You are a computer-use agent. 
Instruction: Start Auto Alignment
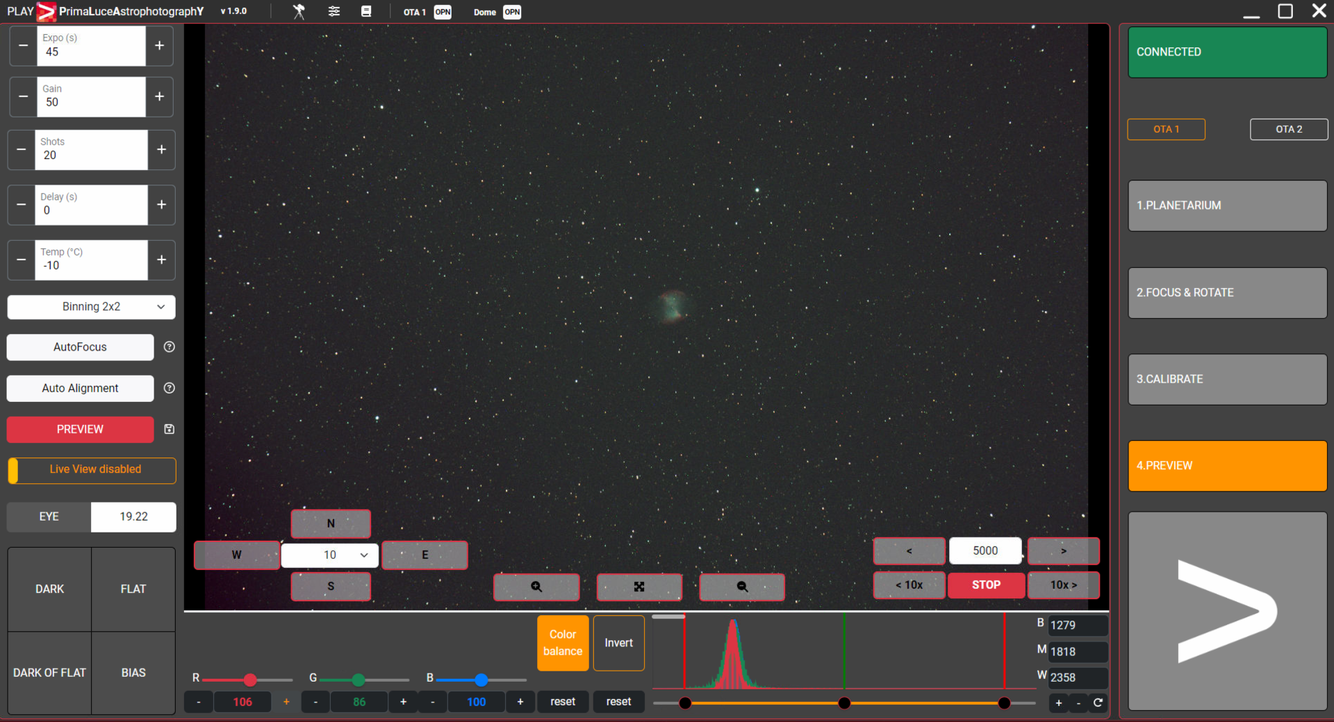[80, 388]
